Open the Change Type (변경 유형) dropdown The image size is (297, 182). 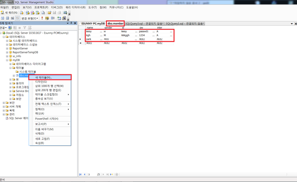(30, 18)
